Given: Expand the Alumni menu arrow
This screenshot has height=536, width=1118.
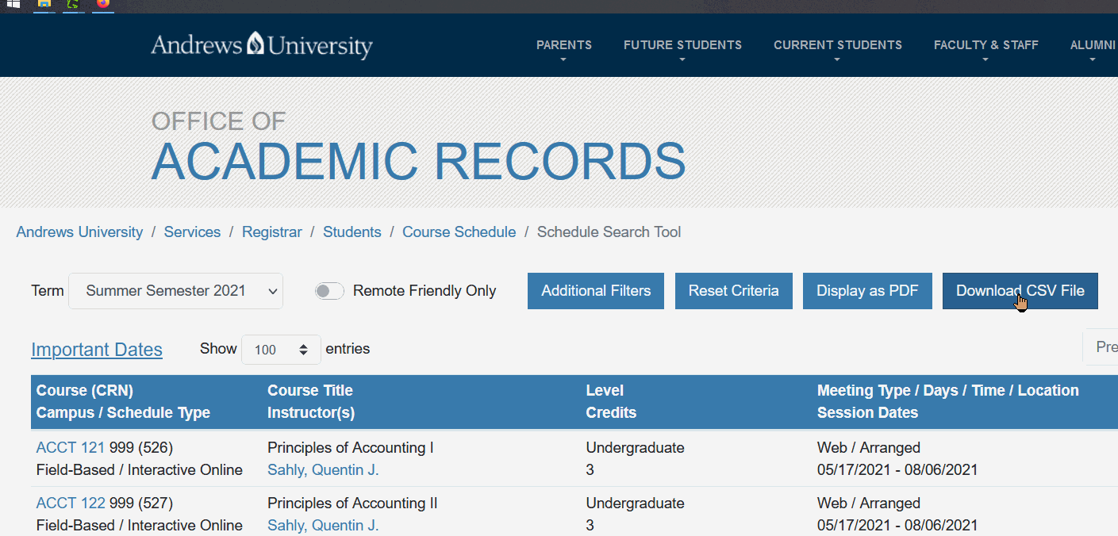Looking at the screenshot, I should pos(1093,59).
